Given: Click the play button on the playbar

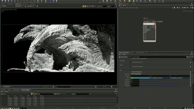Looking at the screenshot, I should [10, 108].
